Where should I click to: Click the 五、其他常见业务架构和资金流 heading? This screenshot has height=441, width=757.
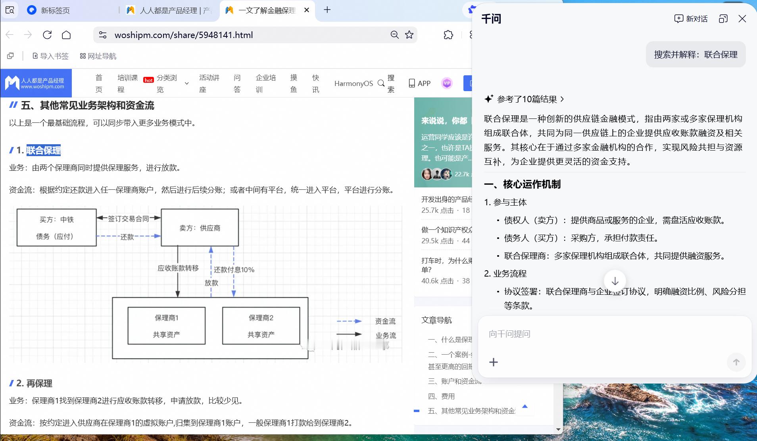click(x=87, y=105)
